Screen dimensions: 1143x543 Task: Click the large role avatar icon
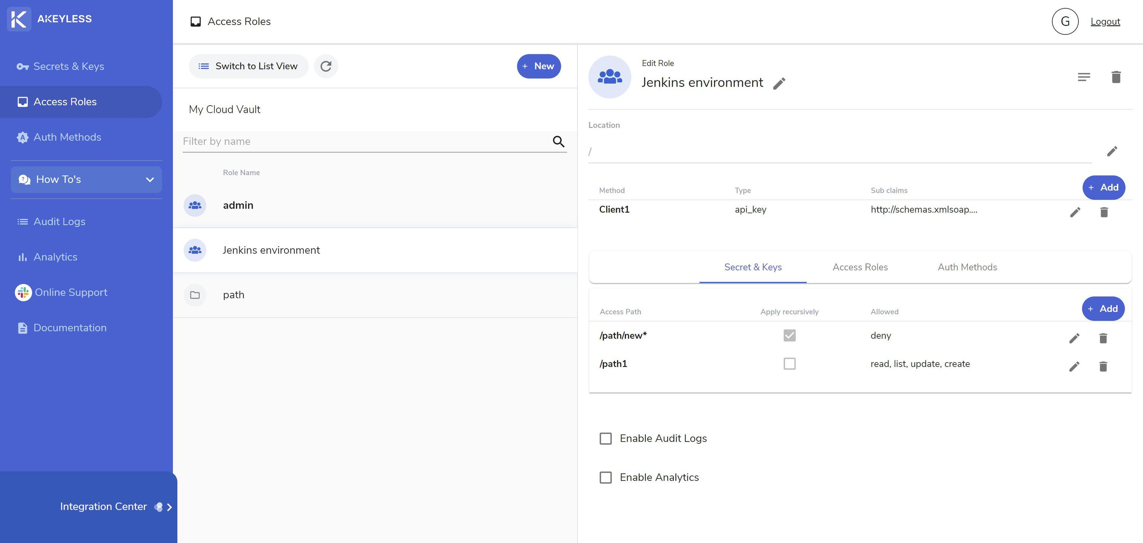(610, 77)
